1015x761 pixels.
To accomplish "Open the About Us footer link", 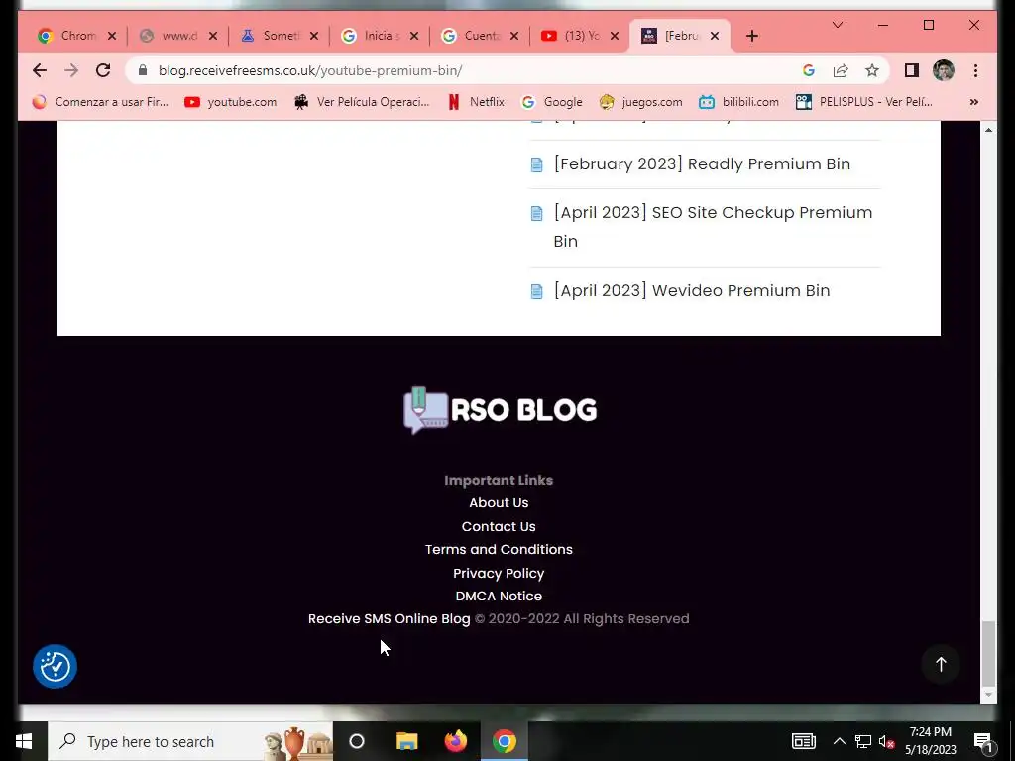I will click(x=499, y=502).
